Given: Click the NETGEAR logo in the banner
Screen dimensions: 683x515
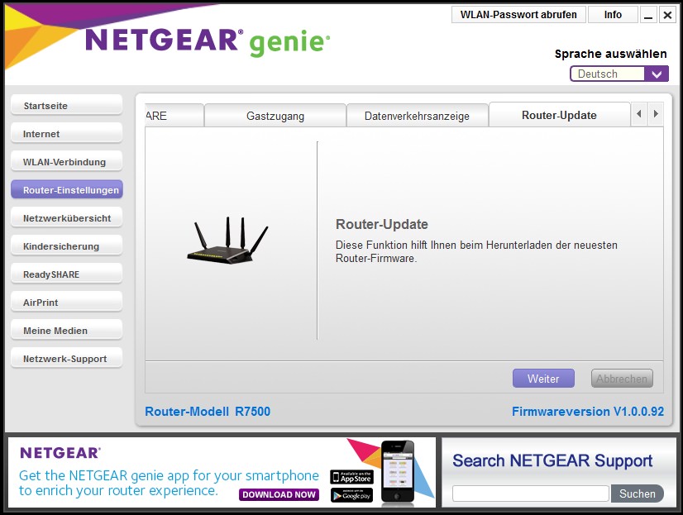Looking at the screenshot, I should click(60, 453).
